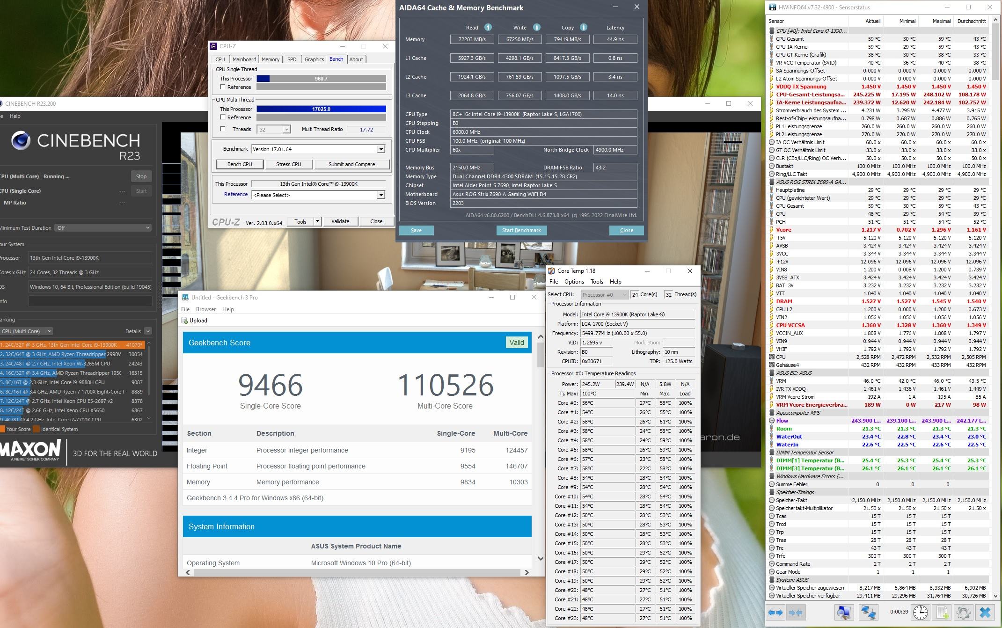Screen dimensions: 1002x628
Task: Click the Cinebench sphere logo
Action: [21, 140]
